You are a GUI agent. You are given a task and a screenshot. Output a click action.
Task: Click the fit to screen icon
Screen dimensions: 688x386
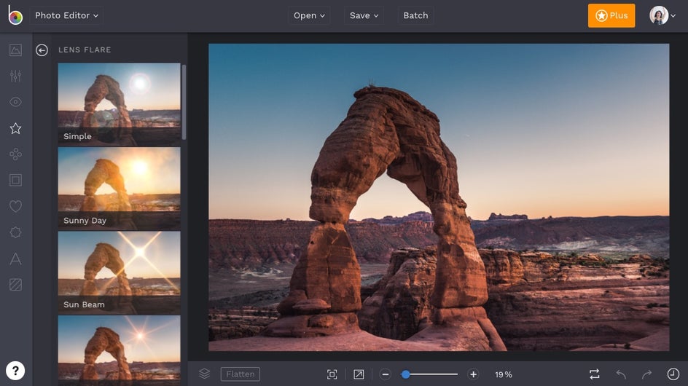point(332,374)
